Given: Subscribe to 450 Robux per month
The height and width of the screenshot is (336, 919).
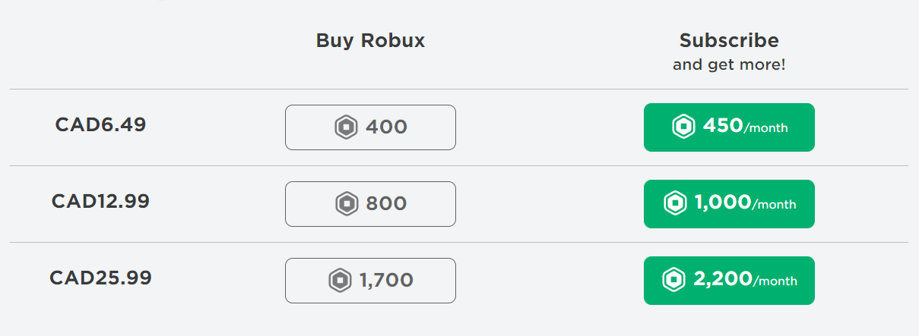Looking at the screenshot, I should (x=729, y=127).
